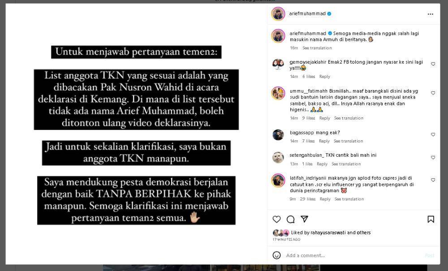Open the comment bubble icon
The height and width of the screenshot is (271, 448).
pos(291,219)
